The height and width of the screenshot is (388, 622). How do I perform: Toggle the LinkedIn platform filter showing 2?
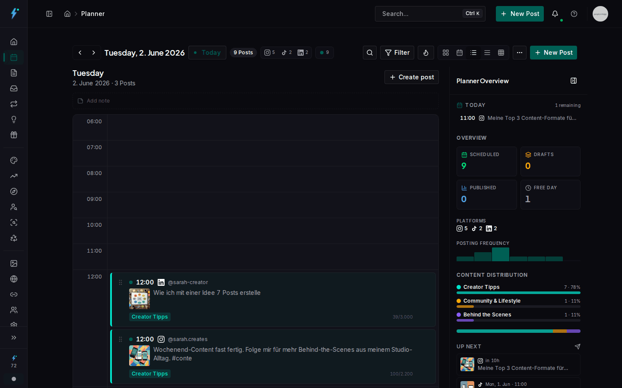pyautogui.click(x=303, y=53)
